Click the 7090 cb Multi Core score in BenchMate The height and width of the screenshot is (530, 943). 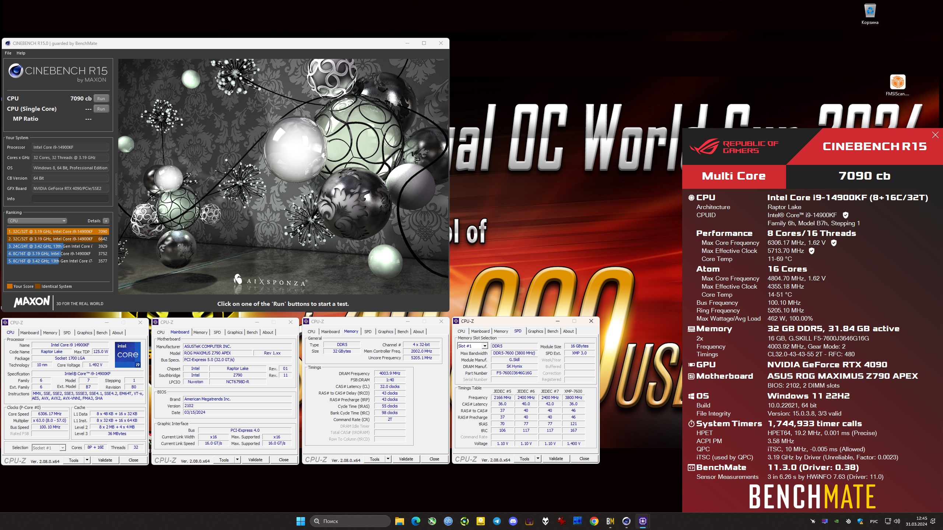(864, 176)
